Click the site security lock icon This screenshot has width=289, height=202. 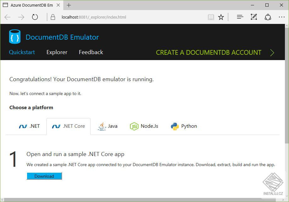pyautogui.click(x=52, y=17)
